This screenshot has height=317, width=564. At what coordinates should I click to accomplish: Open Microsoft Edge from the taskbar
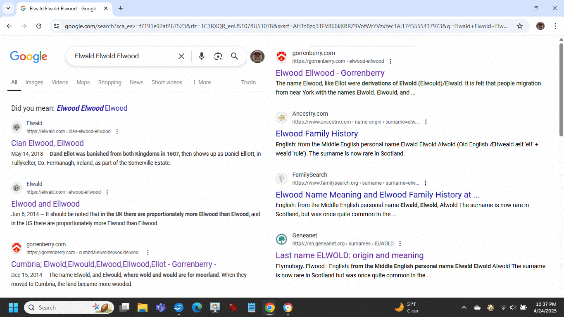tap(197, 307)
